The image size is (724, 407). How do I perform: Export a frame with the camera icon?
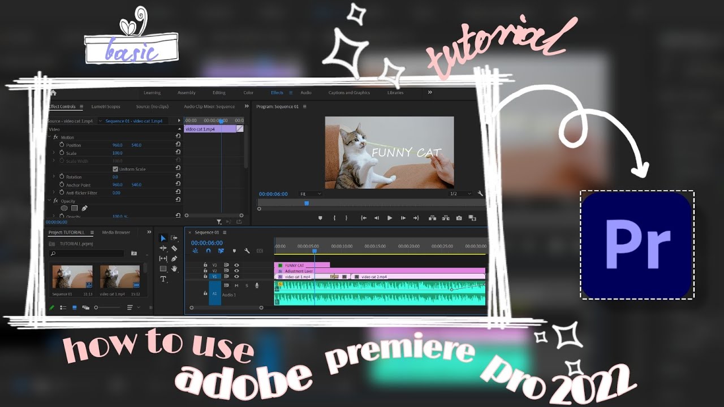click(x=459, y=218)
